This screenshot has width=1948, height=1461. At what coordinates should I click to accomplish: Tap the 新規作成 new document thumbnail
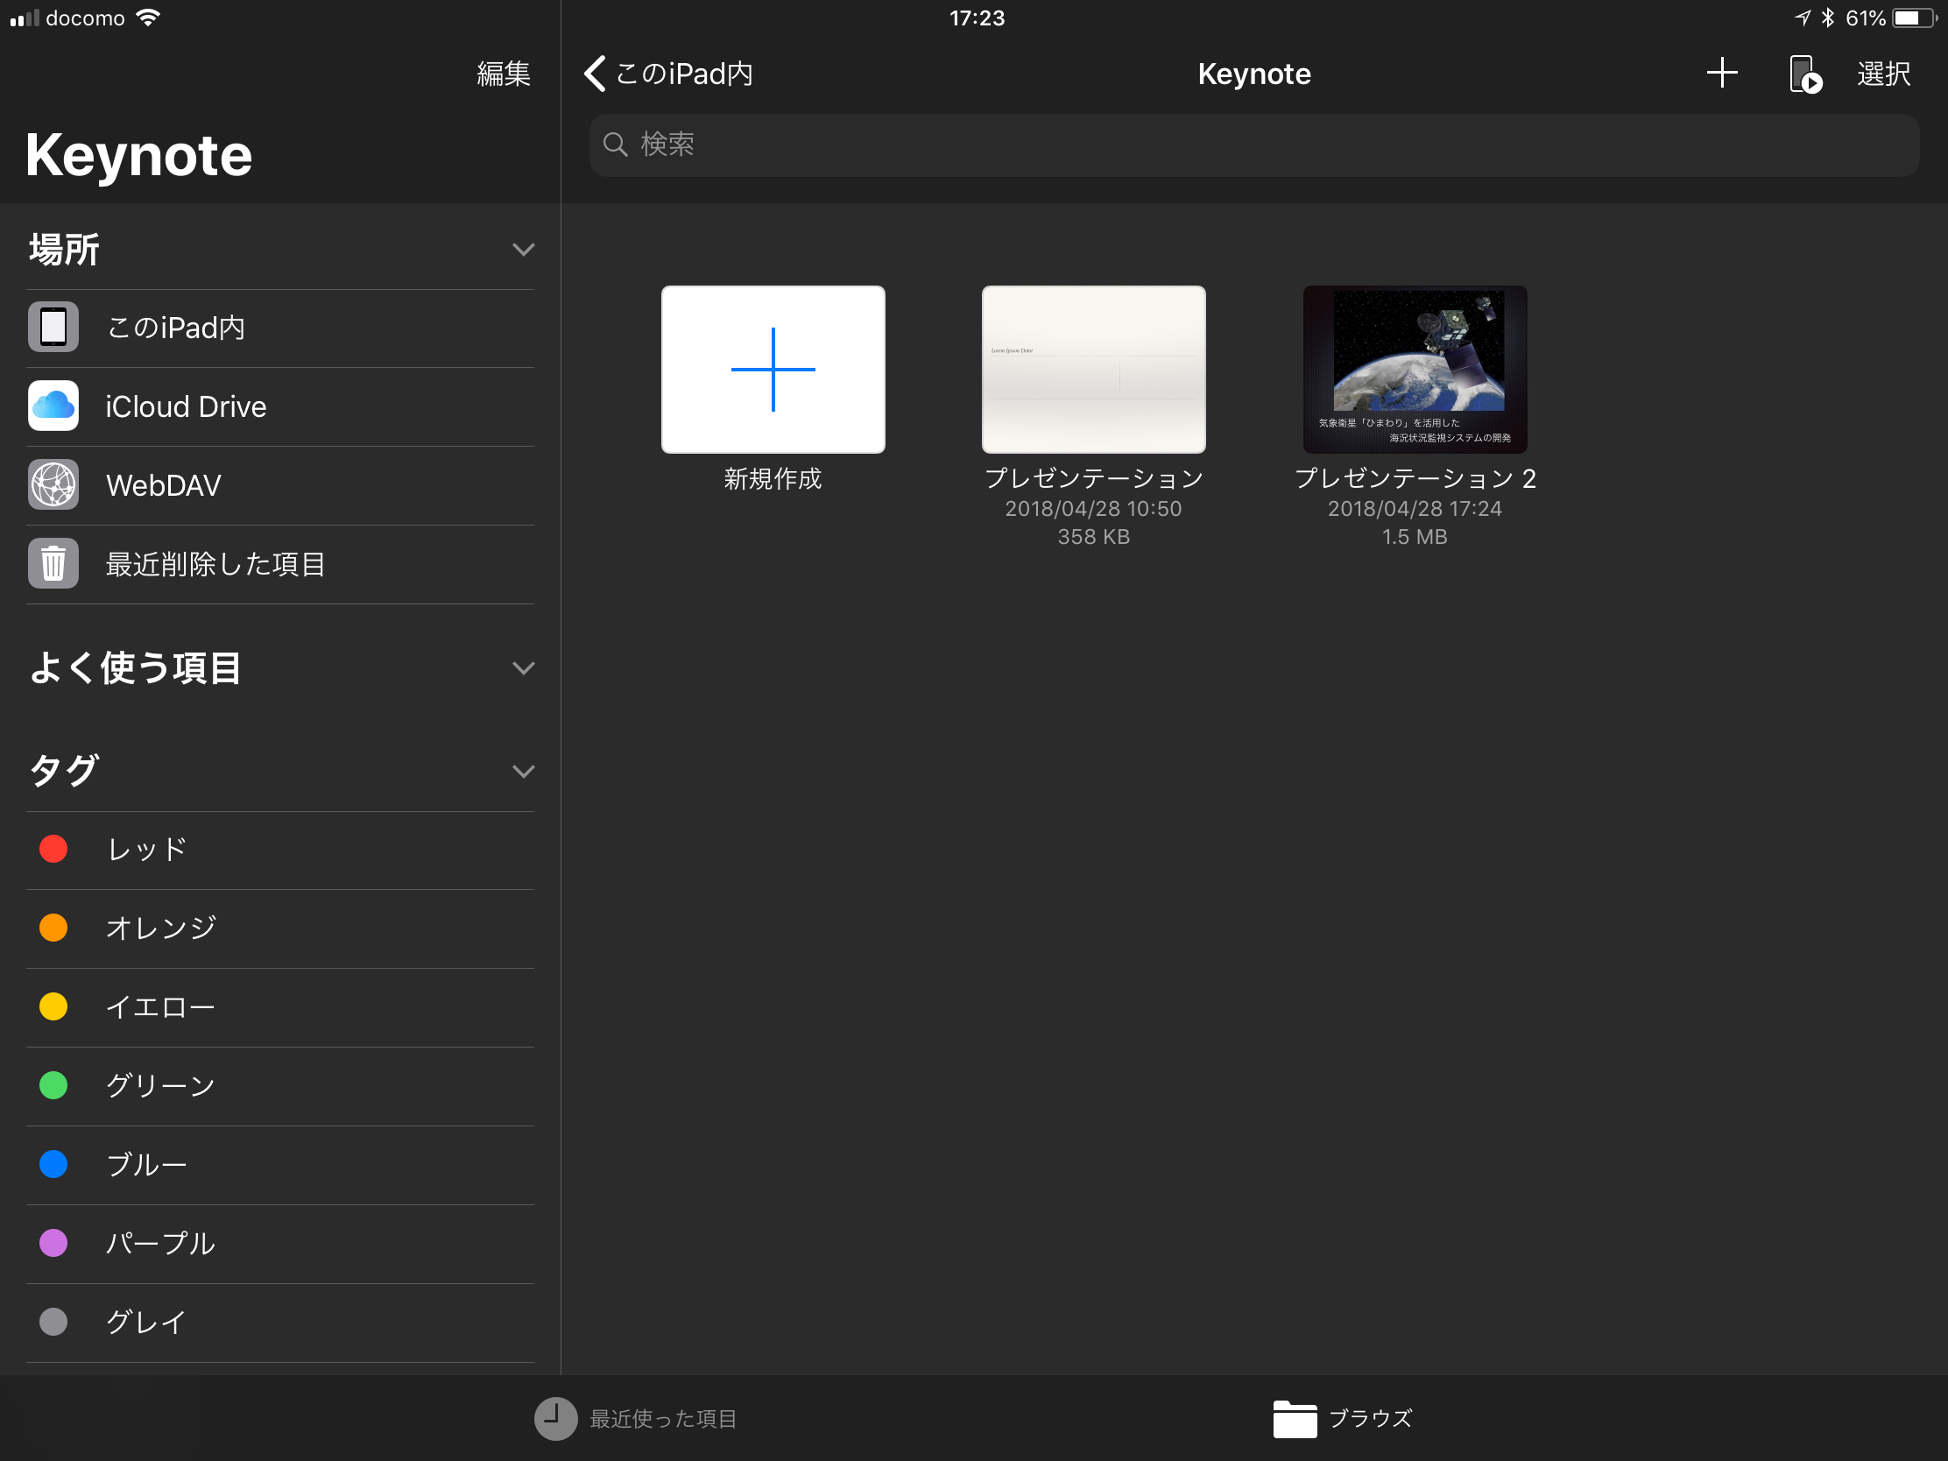773,369
